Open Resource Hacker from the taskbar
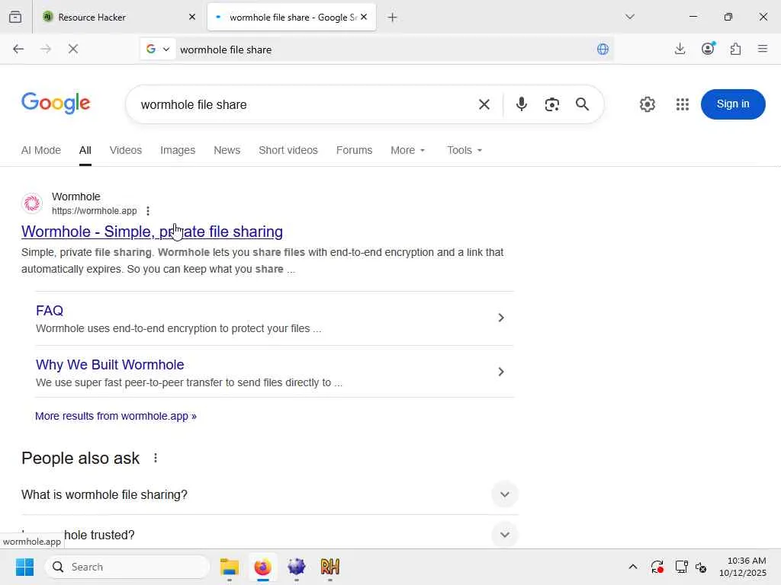Viewport: 781px width, 585px height. (329, 567)
